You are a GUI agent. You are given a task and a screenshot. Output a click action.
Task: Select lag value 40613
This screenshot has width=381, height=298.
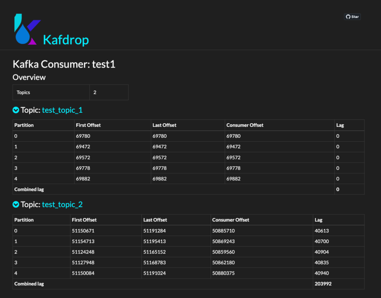pyautogui.click(x=322, y=231)
